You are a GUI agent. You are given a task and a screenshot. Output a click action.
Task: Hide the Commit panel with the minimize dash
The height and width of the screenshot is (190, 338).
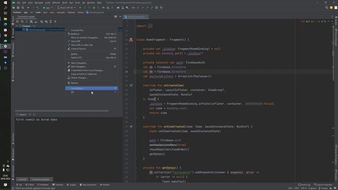pos(120,16)
